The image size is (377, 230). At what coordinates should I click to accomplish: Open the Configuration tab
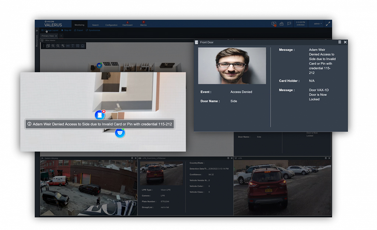pyautogui.click(x=111, y=25)
